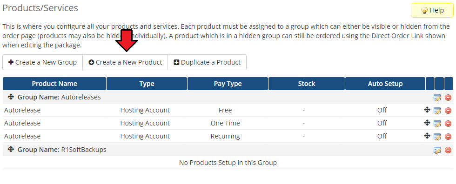
Task: Click Off auto setup in Recurring row
Action: pos(382,137)
